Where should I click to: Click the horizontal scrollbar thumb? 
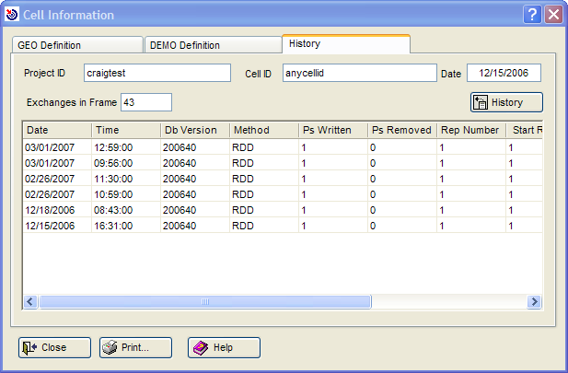[204, 301]
